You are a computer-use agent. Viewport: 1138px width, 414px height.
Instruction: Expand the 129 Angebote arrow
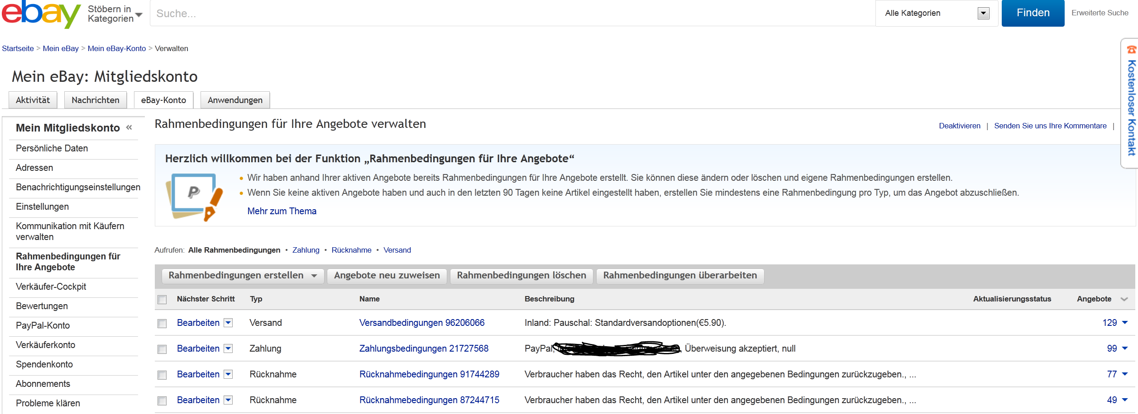(x=1125, y=323)
